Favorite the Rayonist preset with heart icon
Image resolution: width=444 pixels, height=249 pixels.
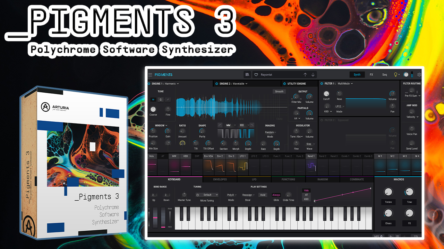click(256, 75)
